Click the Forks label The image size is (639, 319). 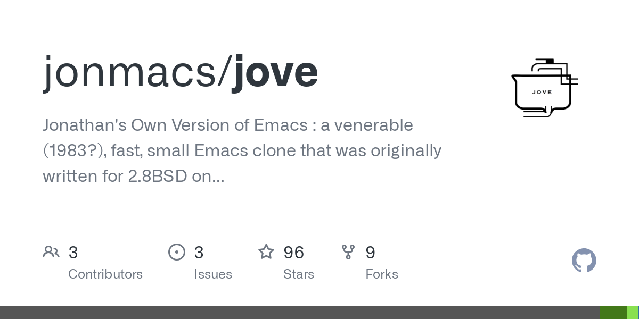[x=382, y=274]
